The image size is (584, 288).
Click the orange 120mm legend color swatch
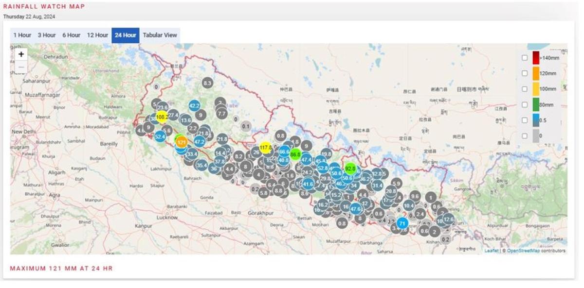(536, 73)
